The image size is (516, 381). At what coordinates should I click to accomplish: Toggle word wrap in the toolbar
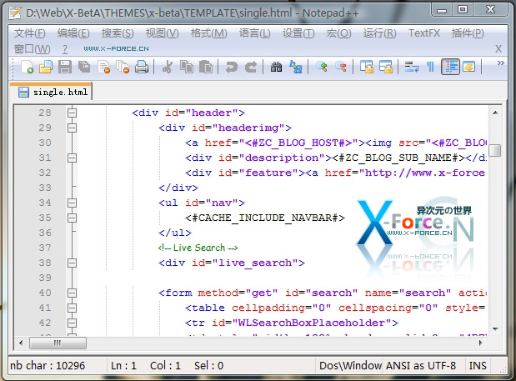pos(411,67)
